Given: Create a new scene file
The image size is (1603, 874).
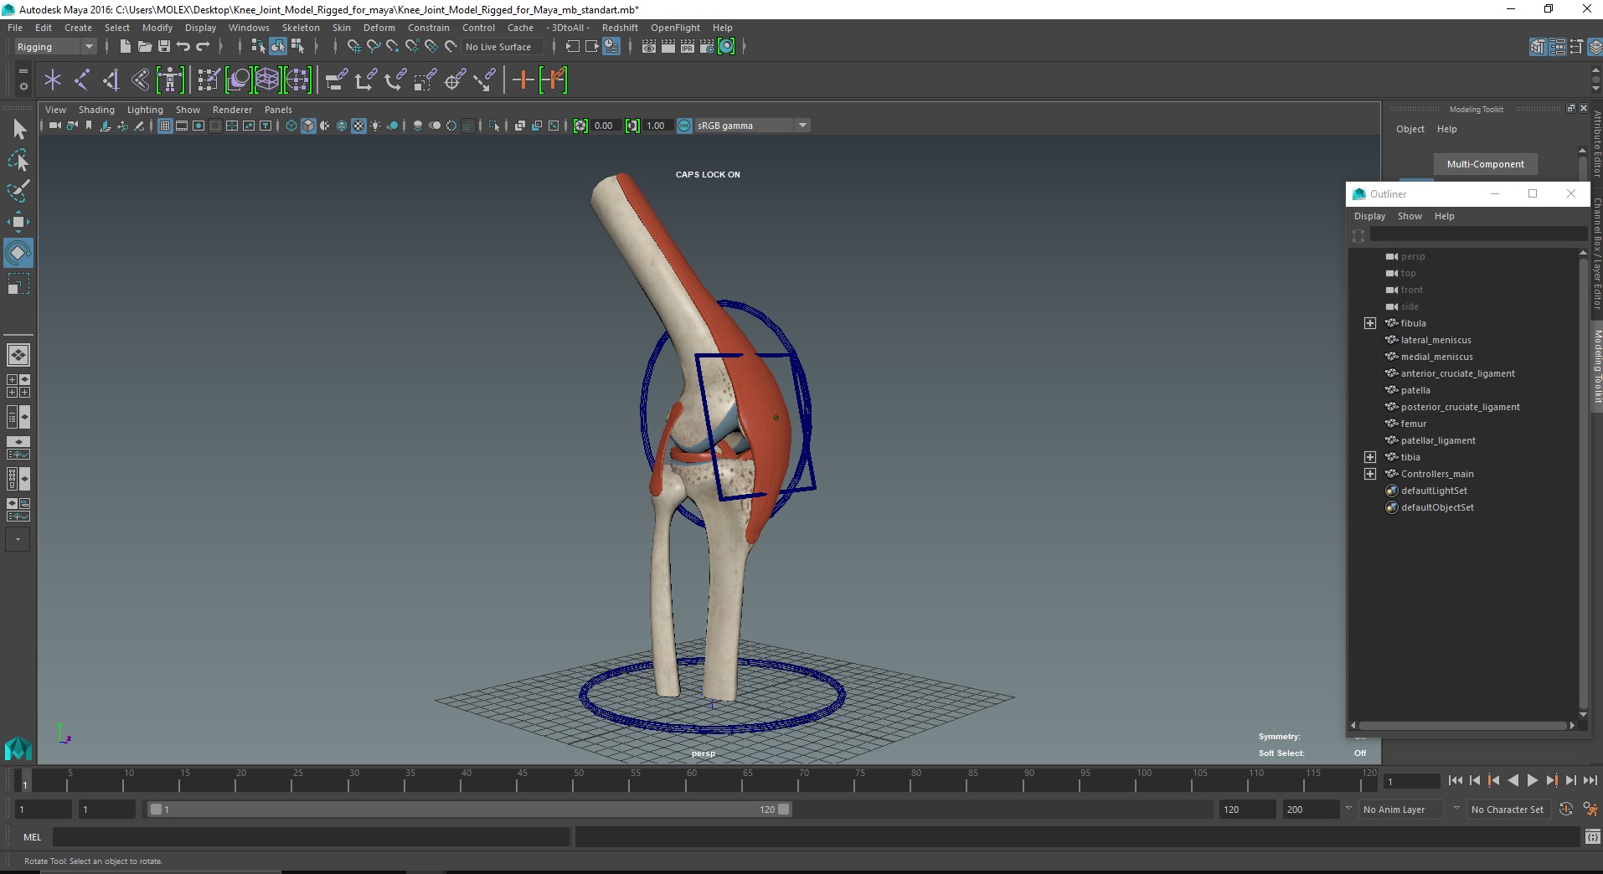Looking at the screenshot, I should coord(125,47).
